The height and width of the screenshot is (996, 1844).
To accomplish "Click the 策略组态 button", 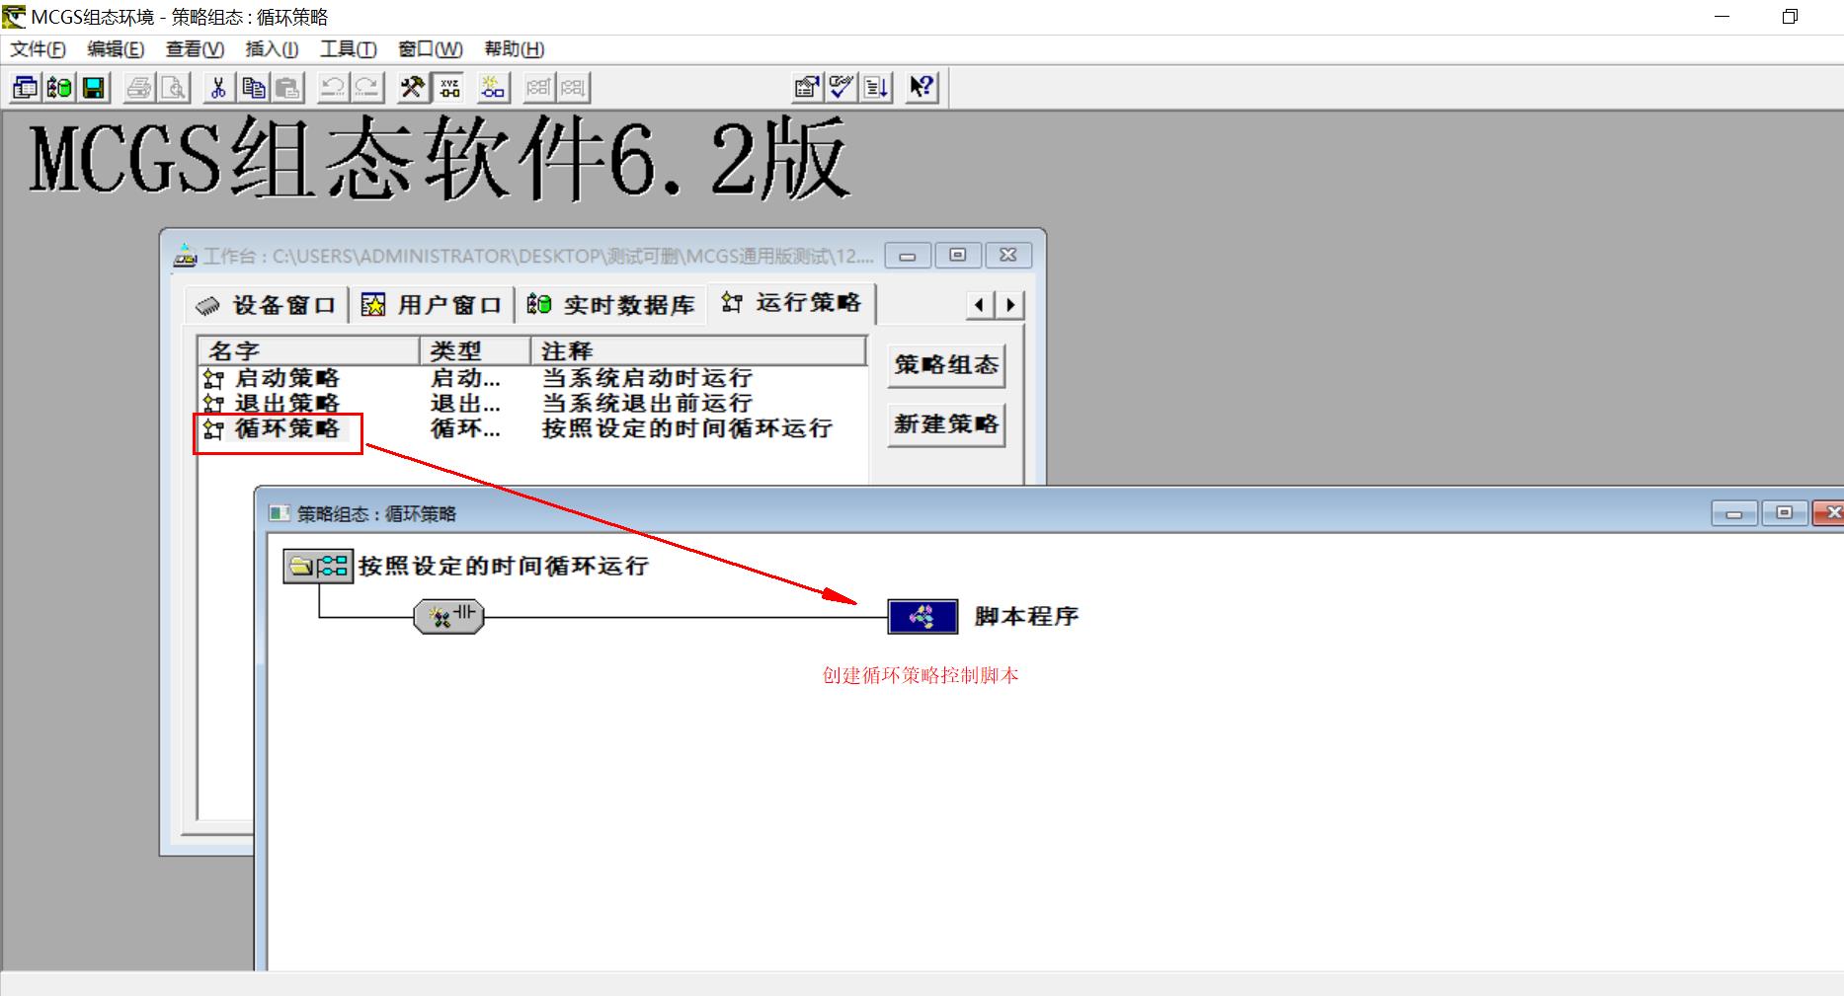I will pyautogui.click(x=945, y=364).
